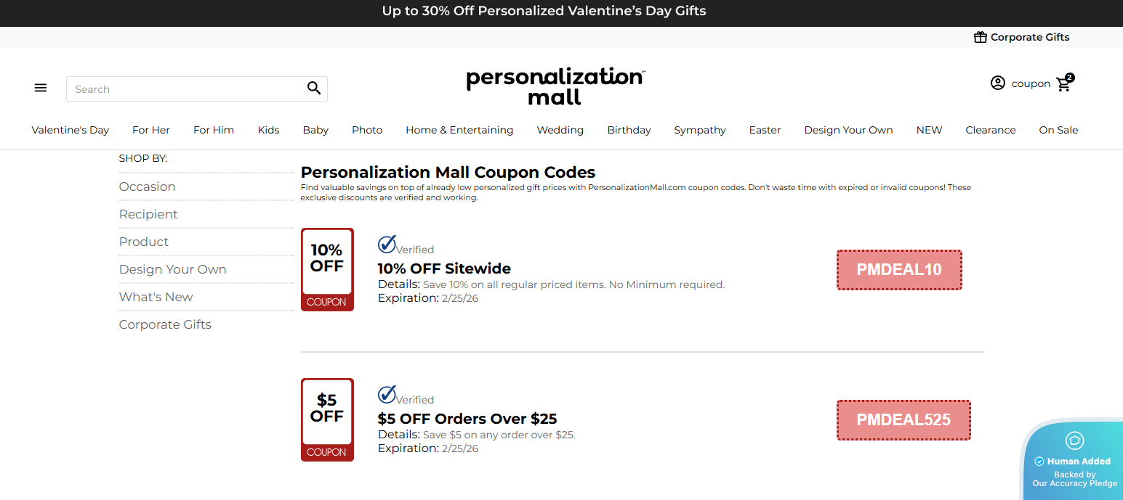Click the user account icon
Image resolution: width=1123 pixels, height=500 pixels.
(x=997, y=83)
